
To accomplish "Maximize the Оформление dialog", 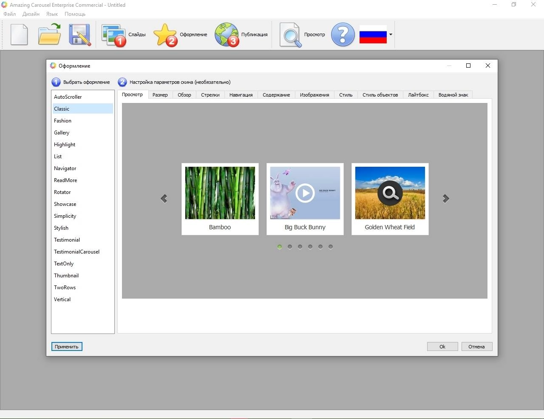I will tap(468, 66).
